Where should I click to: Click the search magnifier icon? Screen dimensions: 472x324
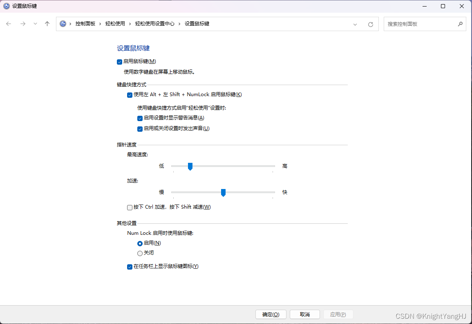(x=460, y=24)
